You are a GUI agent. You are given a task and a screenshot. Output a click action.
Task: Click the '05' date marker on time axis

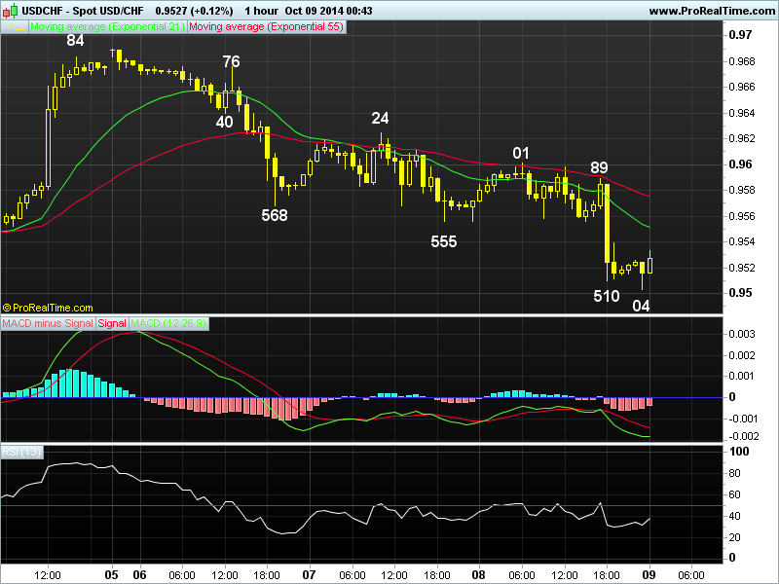coord(112,575)
